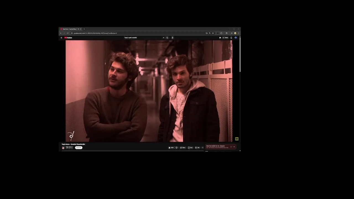
Task: Mute the tab using speaker icon
Action: coord(78,29)
